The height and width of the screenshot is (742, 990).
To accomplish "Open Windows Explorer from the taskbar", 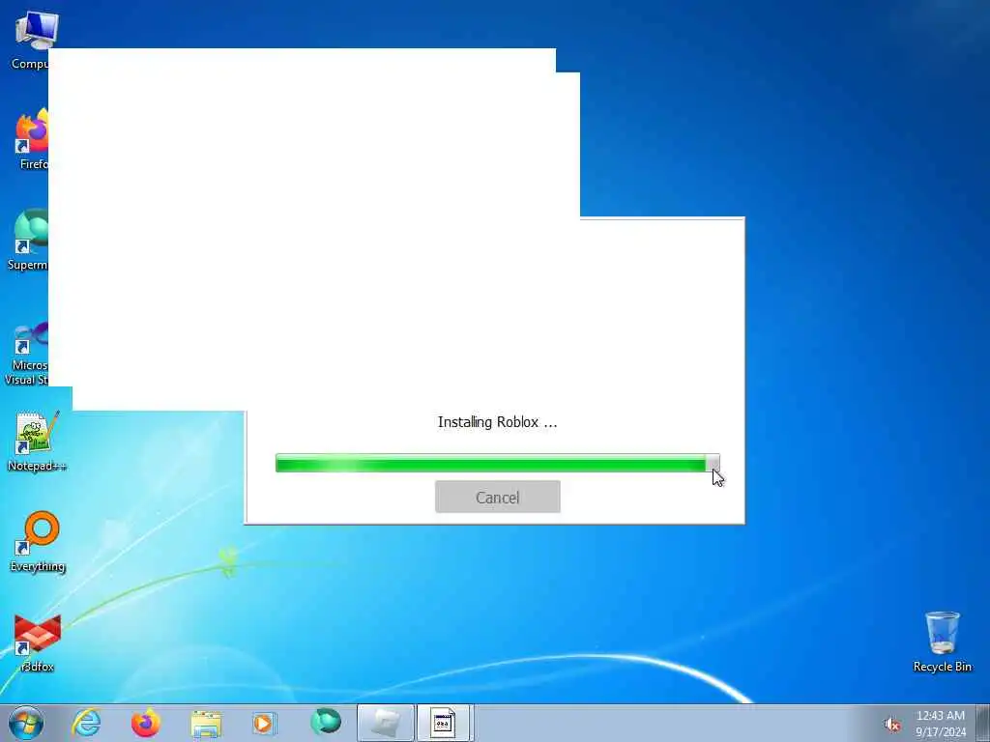I will coord(206,723).
